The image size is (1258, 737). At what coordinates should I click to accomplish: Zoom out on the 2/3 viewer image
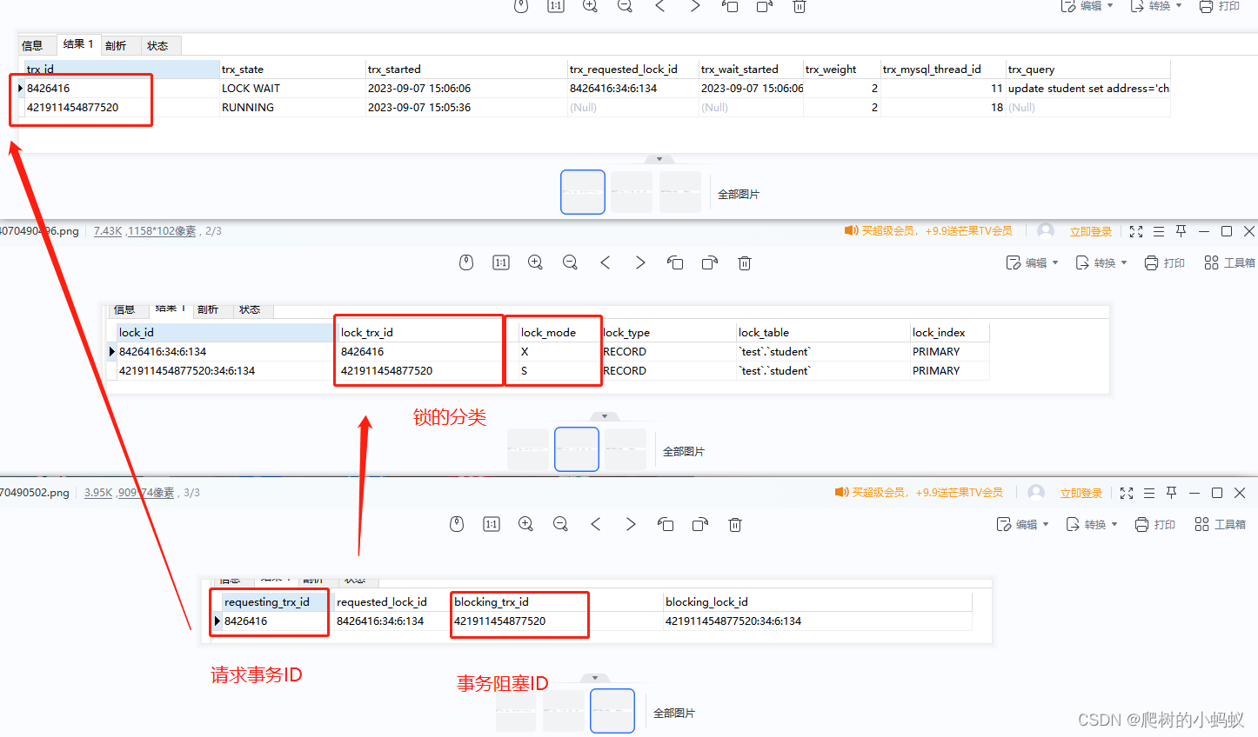click(x=570, y=262)
